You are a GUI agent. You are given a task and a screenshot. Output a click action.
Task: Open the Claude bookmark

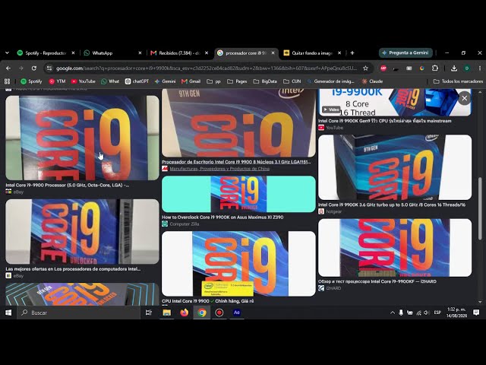(x=372, y=81)
